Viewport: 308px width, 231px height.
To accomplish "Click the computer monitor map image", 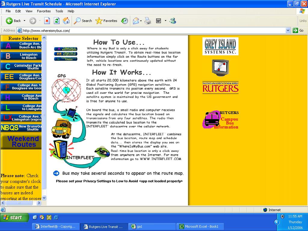I will (220, 68).
